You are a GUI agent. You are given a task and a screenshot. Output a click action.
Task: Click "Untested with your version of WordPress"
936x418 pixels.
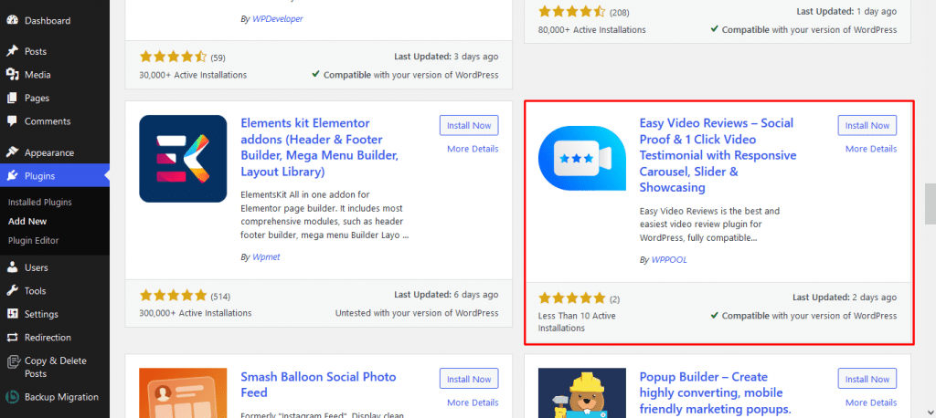coord(417,313)
